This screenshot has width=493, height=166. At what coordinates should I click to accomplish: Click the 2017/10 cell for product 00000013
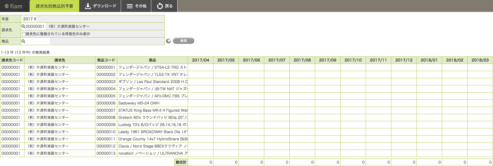353,153
